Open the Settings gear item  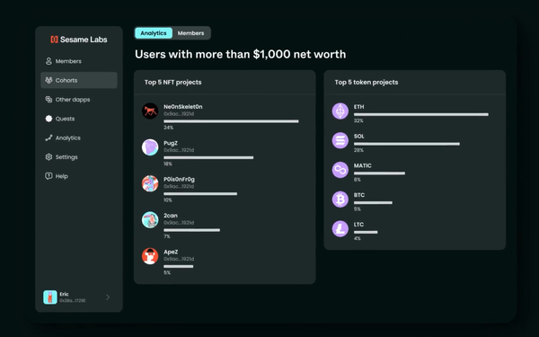pyautogui.click(x=79, y=157)
